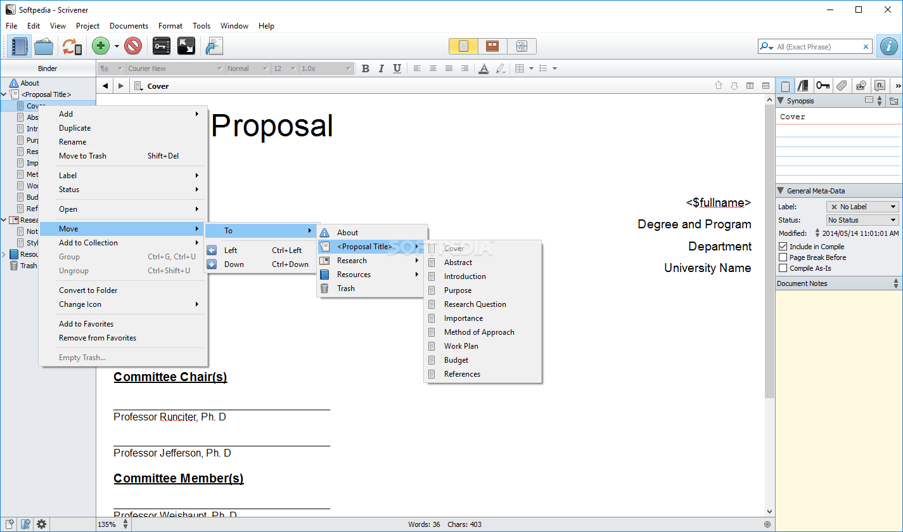Open the Keywords key icon in Inspector
Image resolution: width=903 pixels, height=532 pixels.
(x=823, y=86)
